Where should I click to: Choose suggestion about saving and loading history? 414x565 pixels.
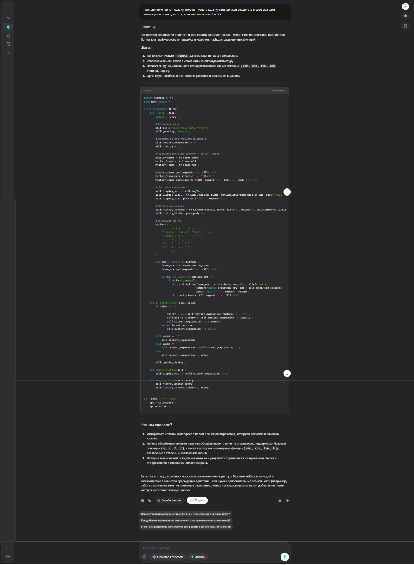(x=186, y=521)
